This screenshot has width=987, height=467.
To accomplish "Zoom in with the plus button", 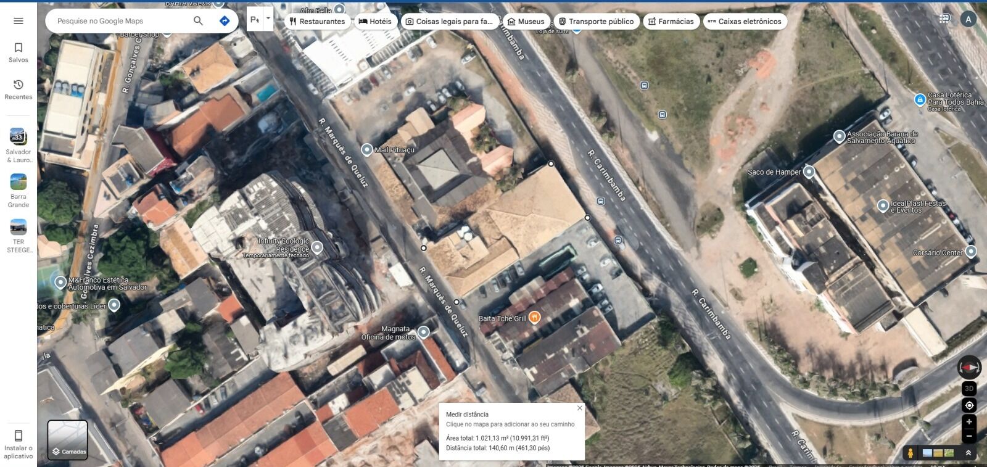I will pyautogui.click(x=969, y=422).
